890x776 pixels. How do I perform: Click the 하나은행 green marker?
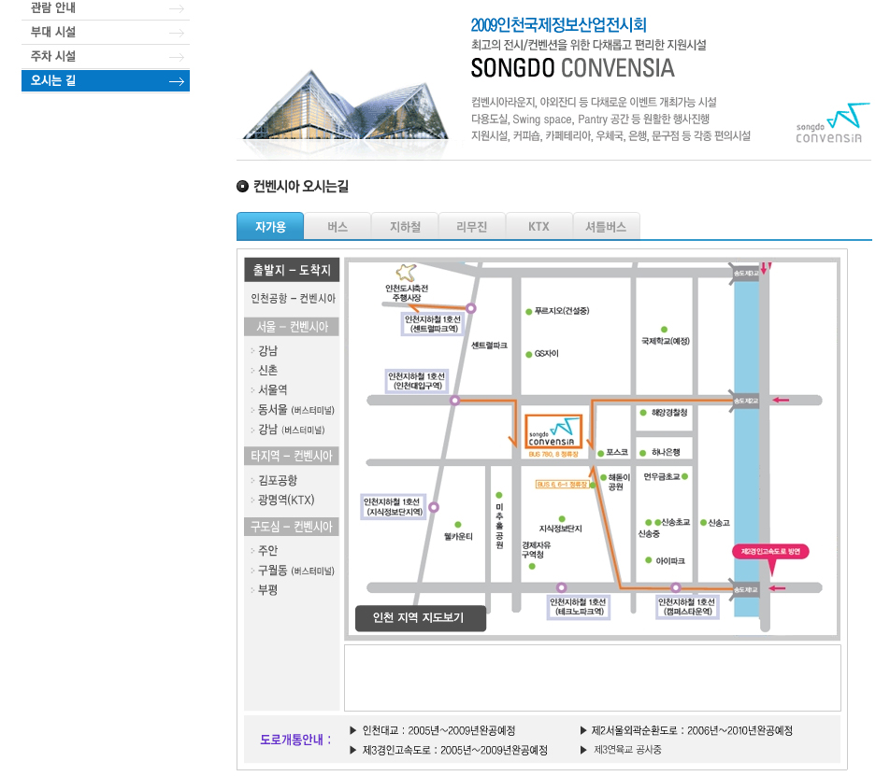click(x=643, y=453)
